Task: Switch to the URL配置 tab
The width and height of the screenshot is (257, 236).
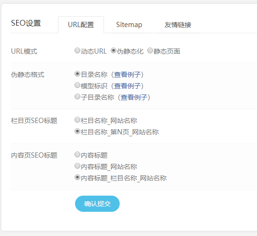Action: coord(81,25)
